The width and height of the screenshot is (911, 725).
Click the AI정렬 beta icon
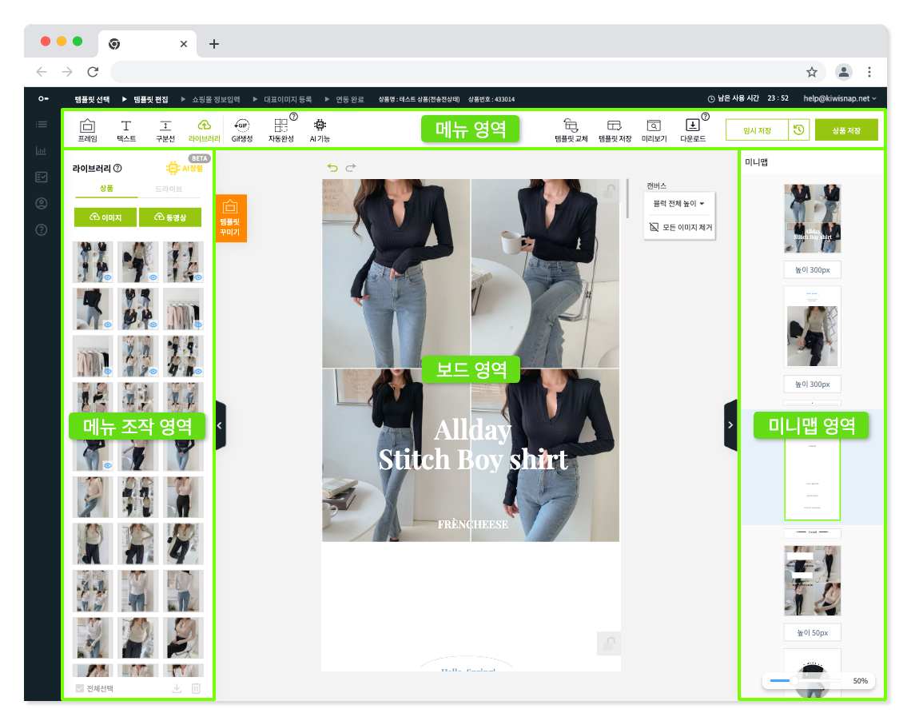(x=185, y=168)
